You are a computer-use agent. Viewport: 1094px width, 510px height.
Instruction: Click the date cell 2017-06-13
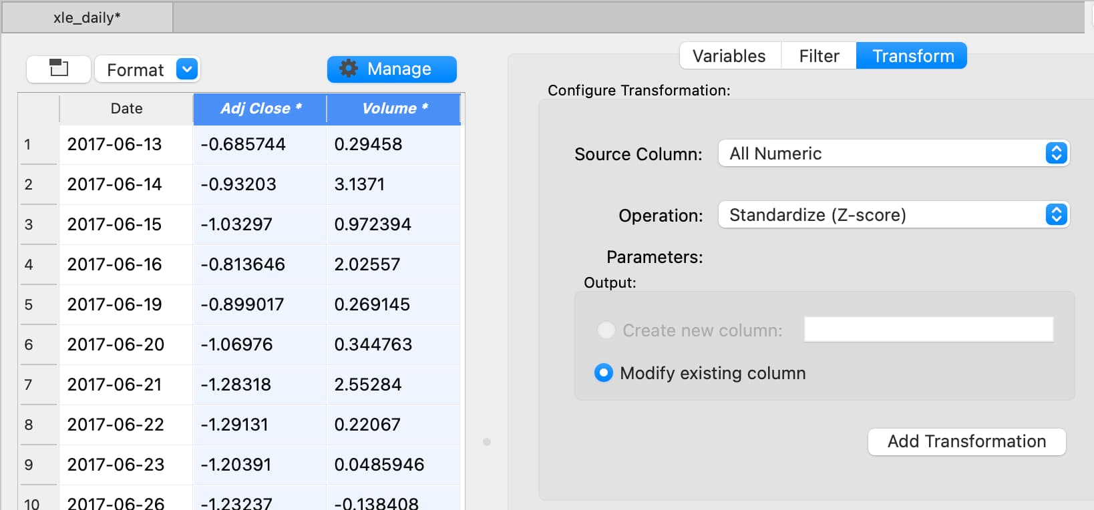(x=115, y=145)
